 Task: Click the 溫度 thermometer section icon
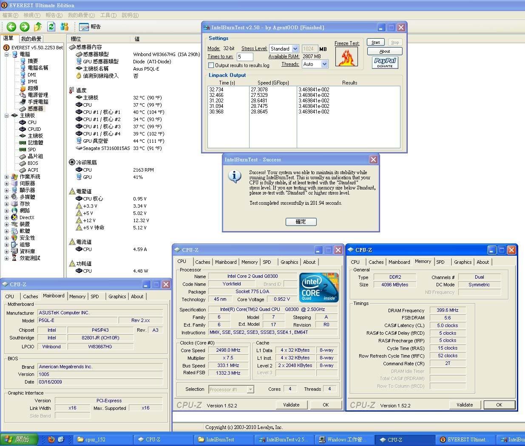click(x=71, y=90)
